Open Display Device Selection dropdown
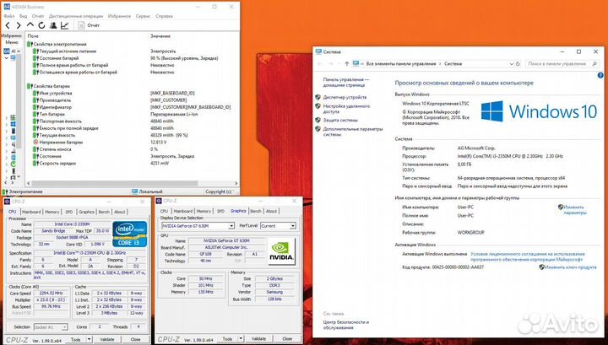This screenshot has height=345, width=608. [231, 226]
